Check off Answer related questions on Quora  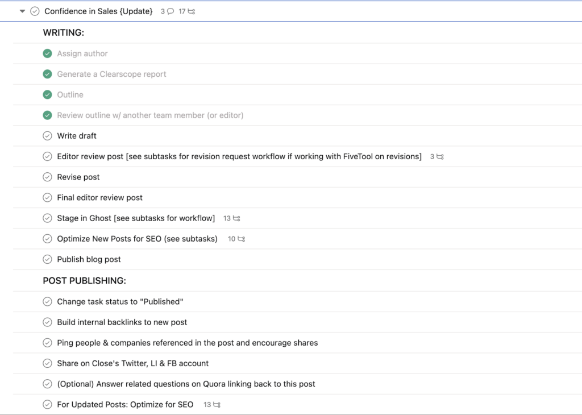coord(48,384)
